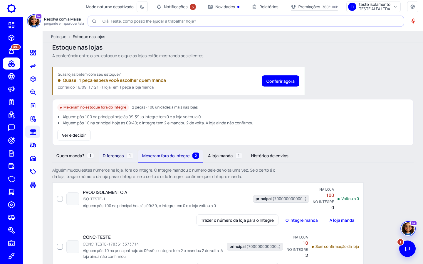Click the shopping bag icon with 99+ badge

pyautogui.click(x=11, y=51)
